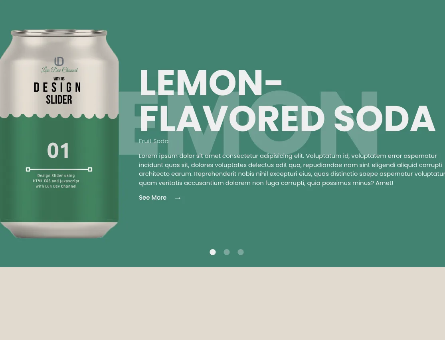Image resolution: width=445 pixels, height=340 pixels.
Task: Click the silver can lid top
Action: coord(59,33)
